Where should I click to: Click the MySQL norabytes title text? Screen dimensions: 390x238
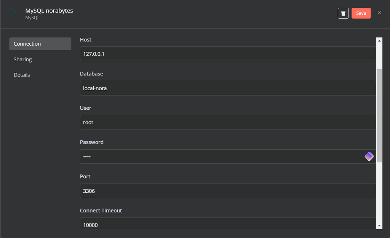point(49,11)
